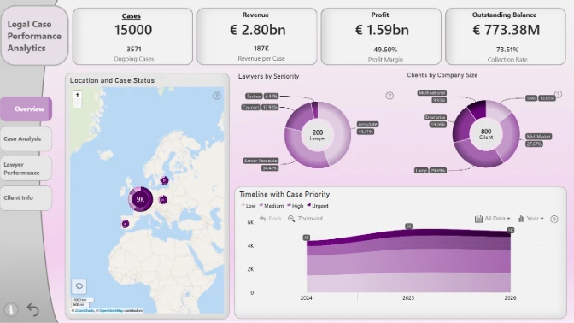574x323 pixels.
Task: Click the info icon at bottom left
Action: click(11, 310)
